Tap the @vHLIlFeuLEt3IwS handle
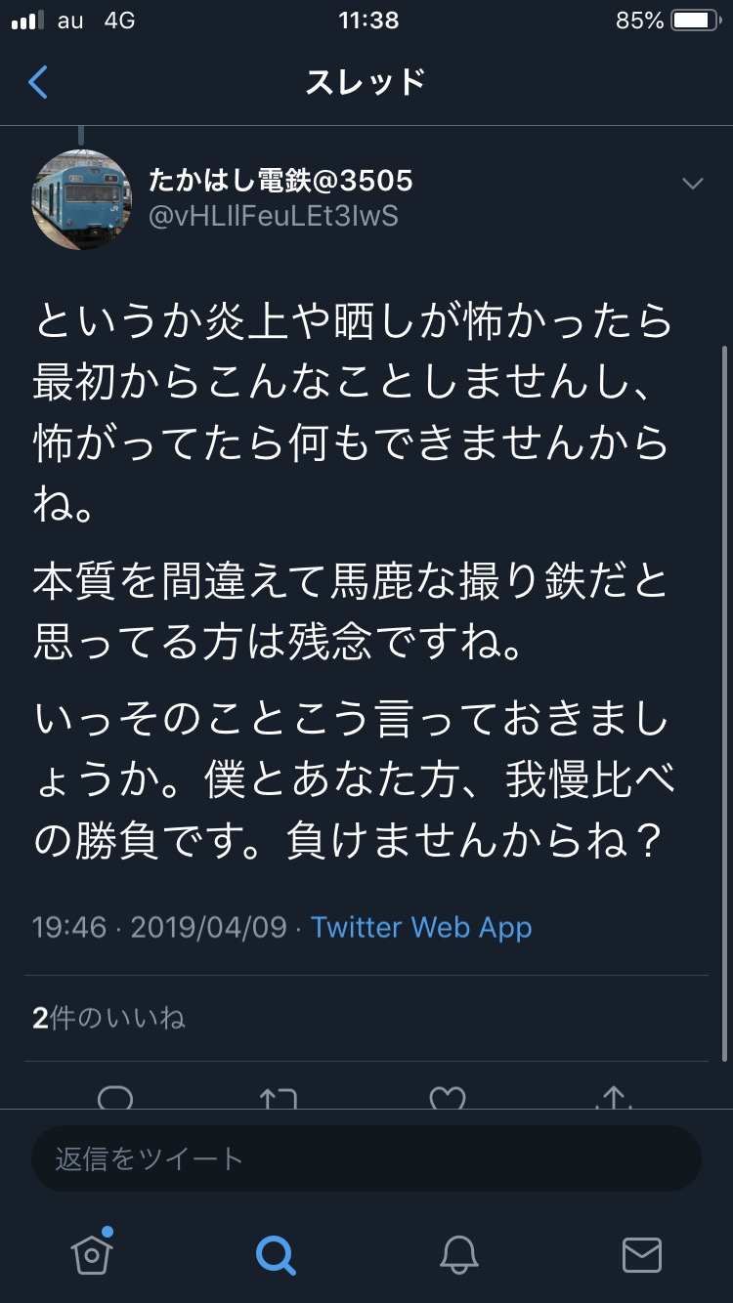 point(273,216)
